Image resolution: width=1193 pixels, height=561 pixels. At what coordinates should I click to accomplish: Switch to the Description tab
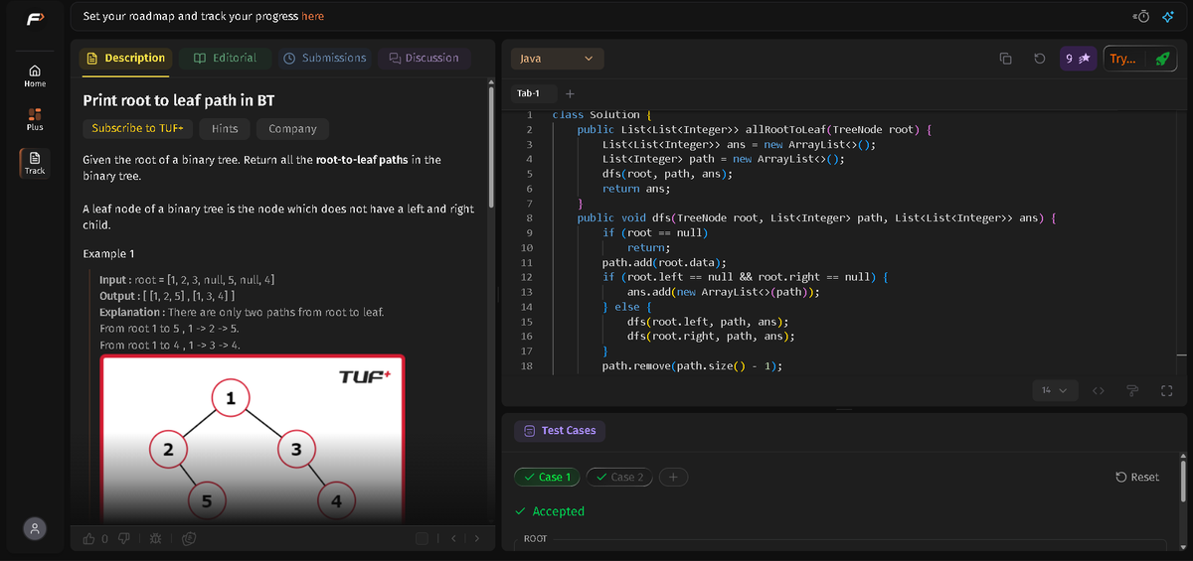(125, 59)
